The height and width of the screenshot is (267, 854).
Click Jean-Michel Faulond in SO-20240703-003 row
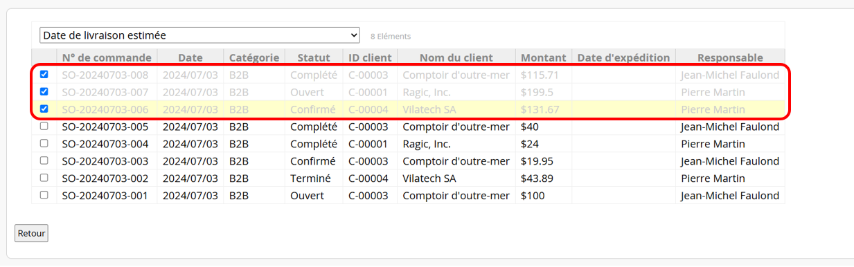[730, 161]
